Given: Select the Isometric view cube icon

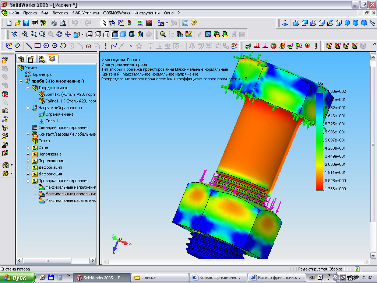Looking at the screenshot, I should (x=347, y=23).
